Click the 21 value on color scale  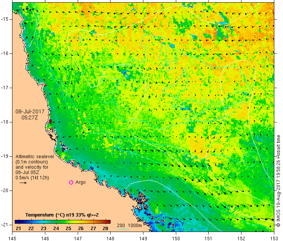point(18,229)
